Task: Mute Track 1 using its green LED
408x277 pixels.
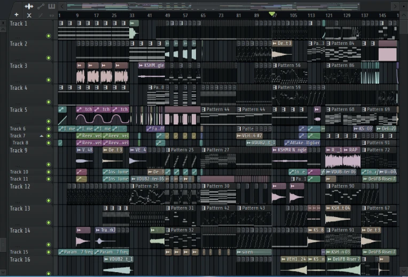Action: pyautogui.click(x=49, y=36)
